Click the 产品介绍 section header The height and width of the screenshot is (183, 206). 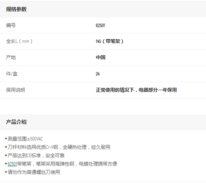point(16,122)
